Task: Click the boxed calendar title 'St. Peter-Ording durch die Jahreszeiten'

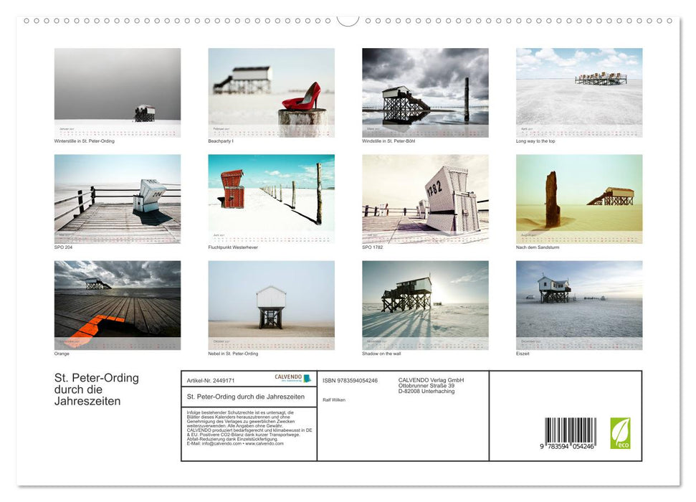Action: point(245,397)
